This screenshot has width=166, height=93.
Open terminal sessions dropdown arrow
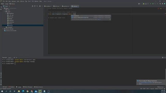coord(17,58)
